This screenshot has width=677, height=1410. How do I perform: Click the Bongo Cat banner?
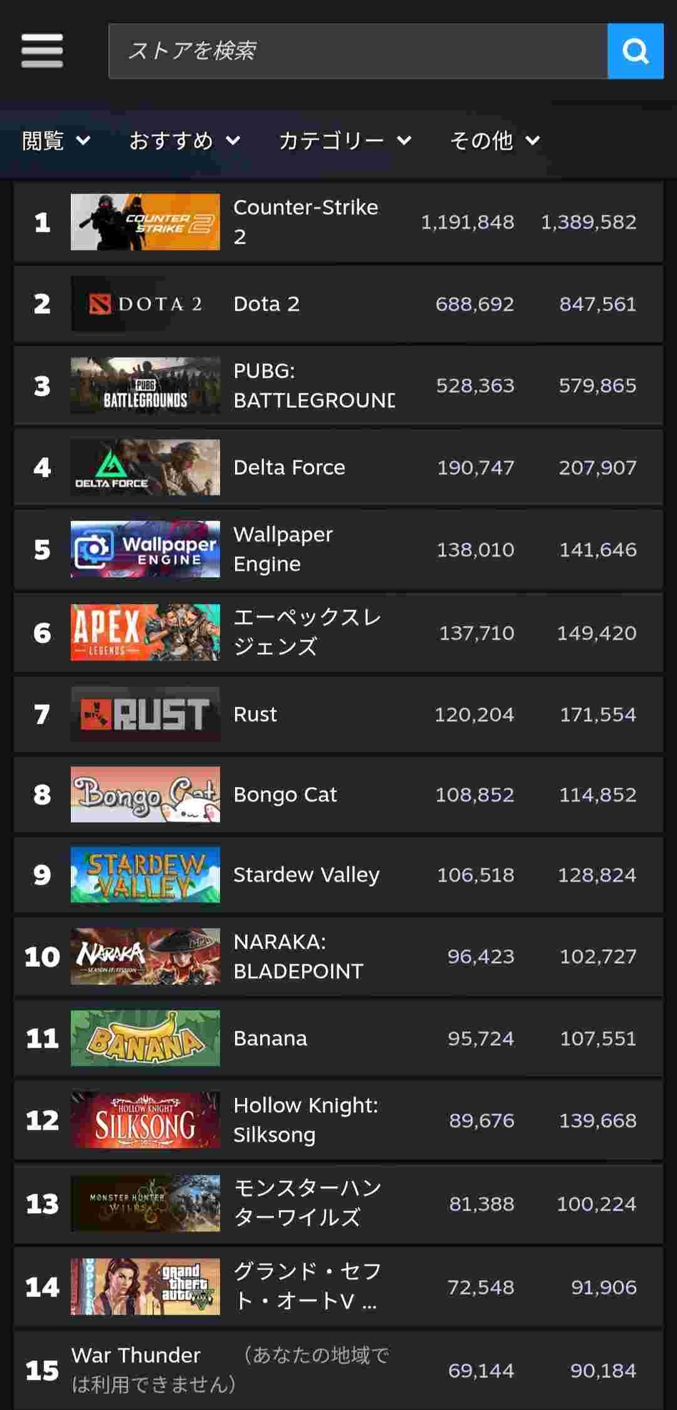point(145,795)
